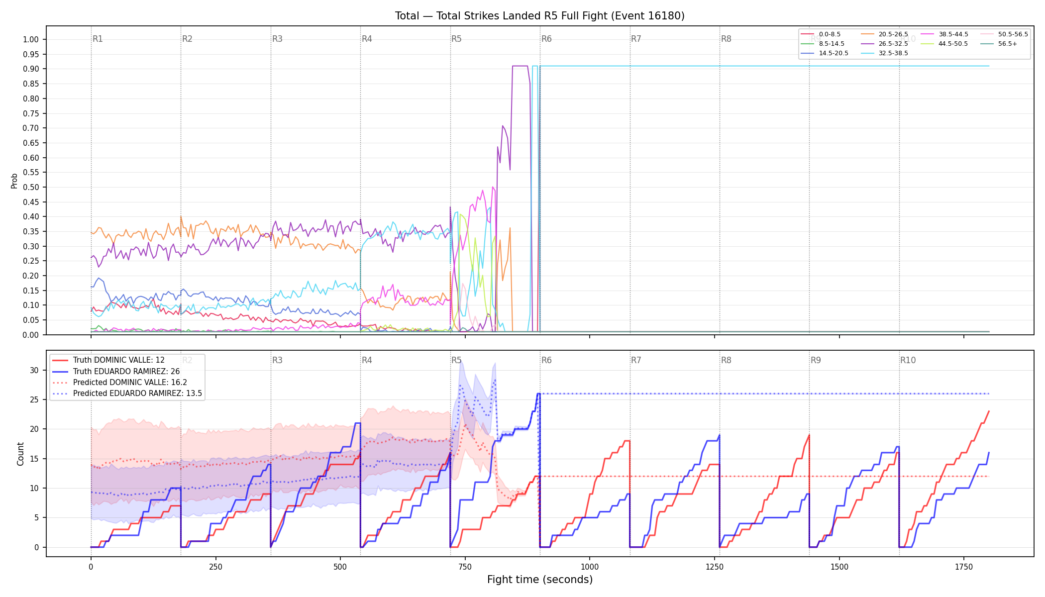
Task: Select the 20.5-26.5 legend entry
Action: pos(884,34)
